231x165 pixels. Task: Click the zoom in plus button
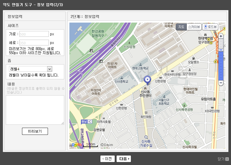(221, 36)
